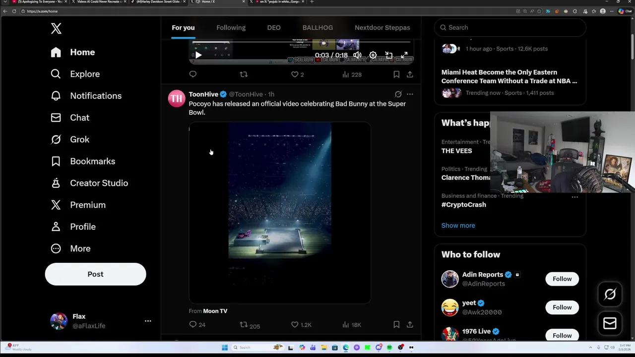The image size is (635, 357).
Task: Open Home from the sidebar
Action: 73,52
